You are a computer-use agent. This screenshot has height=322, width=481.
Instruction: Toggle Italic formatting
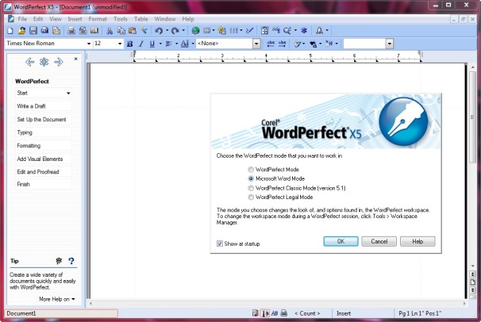coord(140,44)
